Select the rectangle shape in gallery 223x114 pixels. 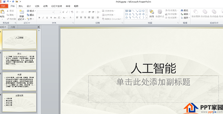pyautogui.click(x=140, y=11)
